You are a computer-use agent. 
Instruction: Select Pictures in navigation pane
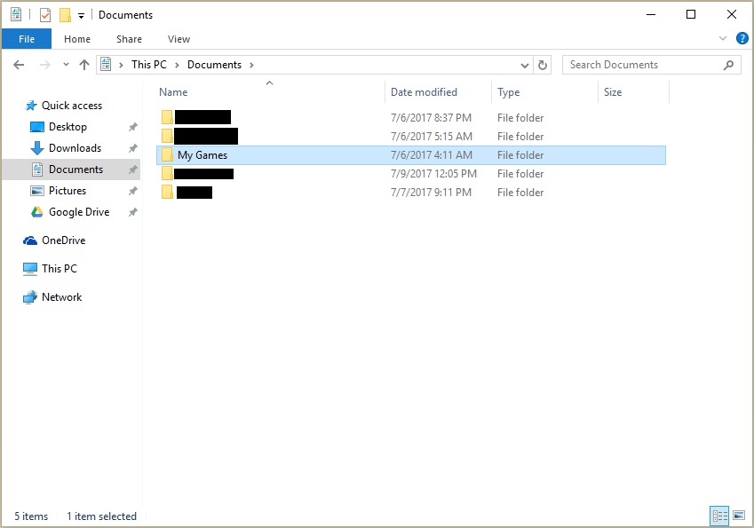[67, 191]
